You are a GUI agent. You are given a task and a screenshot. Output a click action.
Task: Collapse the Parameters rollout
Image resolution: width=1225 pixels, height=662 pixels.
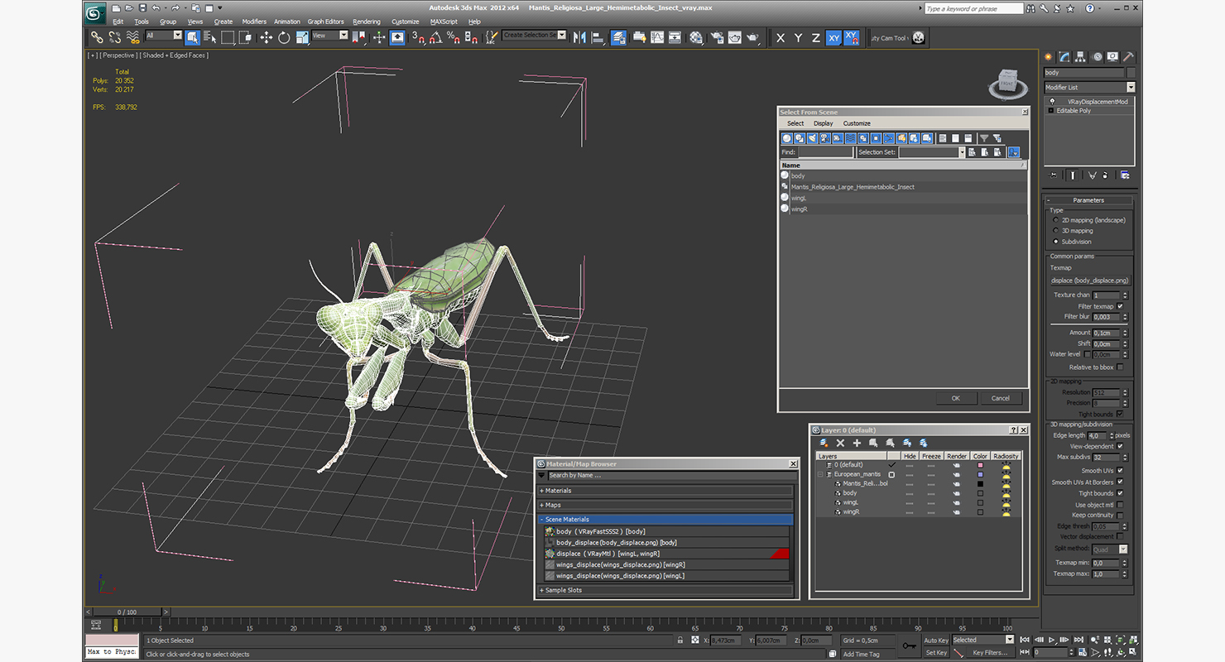pos(1088,200)
